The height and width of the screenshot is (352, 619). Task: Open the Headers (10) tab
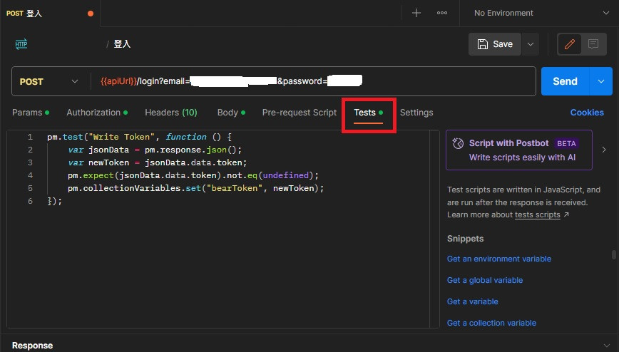pos(171,113)
